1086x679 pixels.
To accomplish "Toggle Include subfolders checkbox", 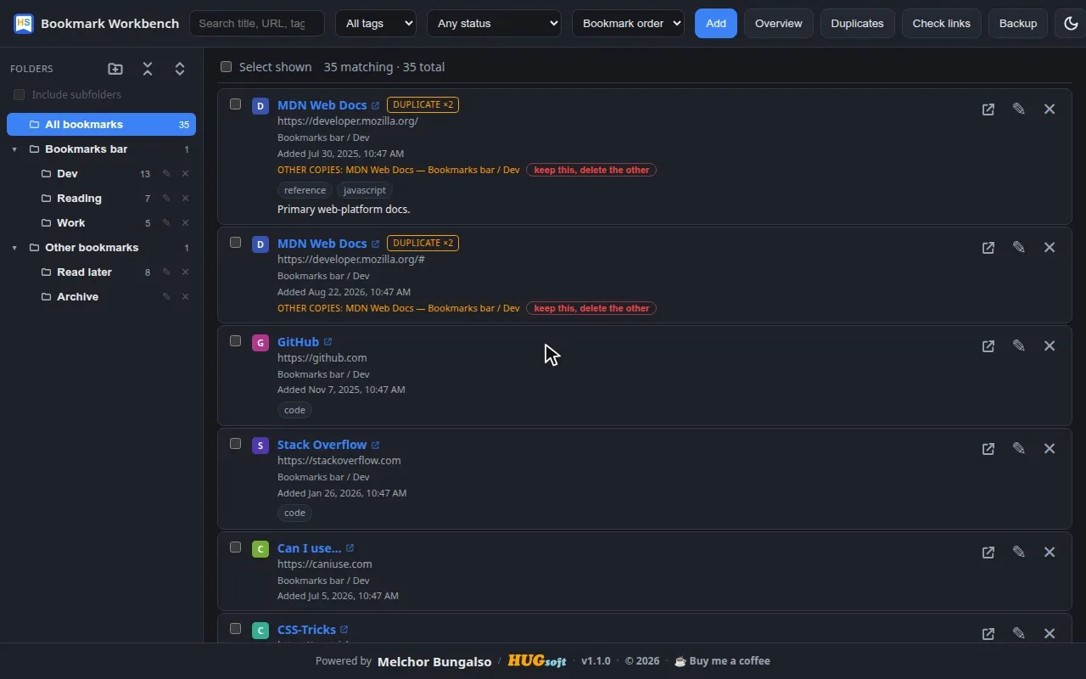I will click(x=19, y=95).
